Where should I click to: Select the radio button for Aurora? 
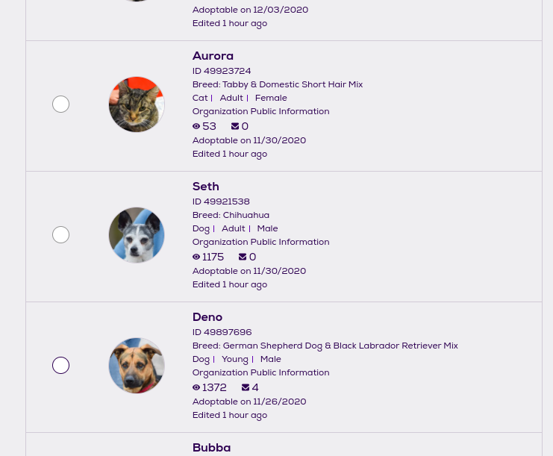[x=61, y=104]
